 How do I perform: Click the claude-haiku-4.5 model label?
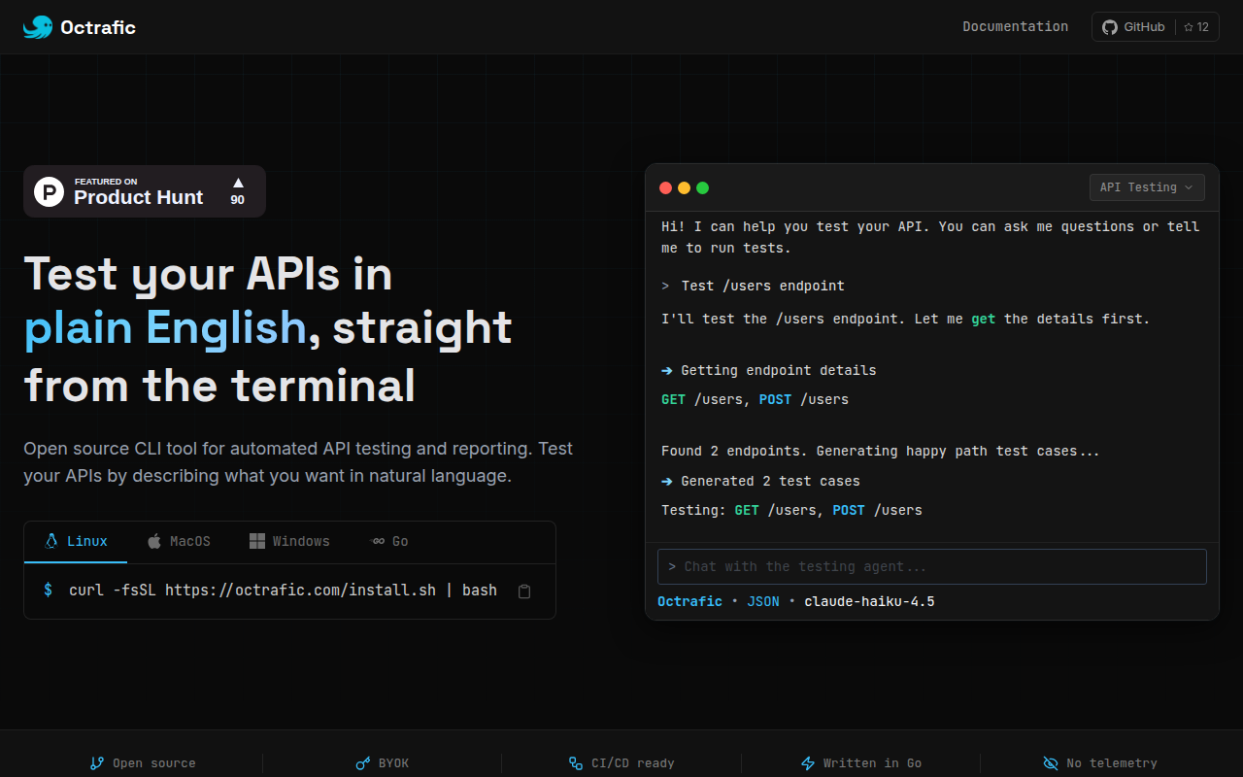(869, 601)
